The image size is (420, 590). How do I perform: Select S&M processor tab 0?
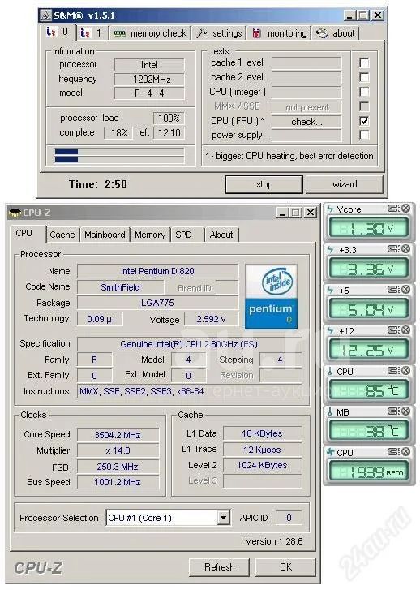click(58, 32)
